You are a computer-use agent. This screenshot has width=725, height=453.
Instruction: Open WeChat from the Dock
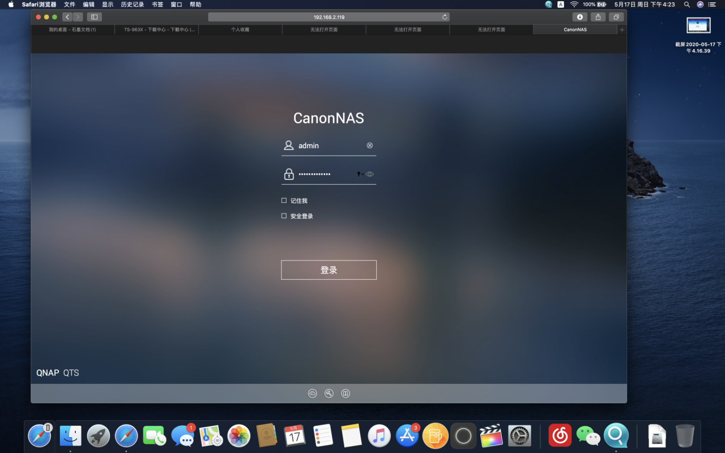coord(588,436)
